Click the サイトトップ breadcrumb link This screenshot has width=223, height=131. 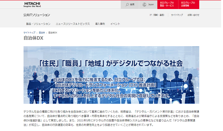pyautogui.click(x=29, y=33)
